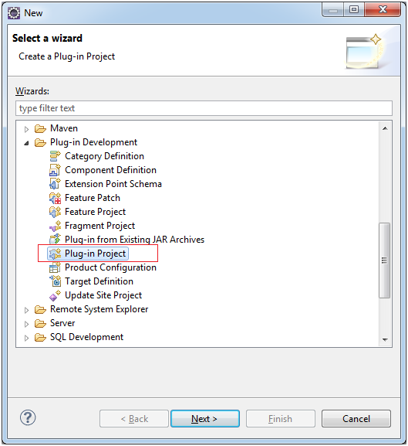Focus the type filter text field
The width and height of the screenshot is (408, 446).
click(204, 108)
